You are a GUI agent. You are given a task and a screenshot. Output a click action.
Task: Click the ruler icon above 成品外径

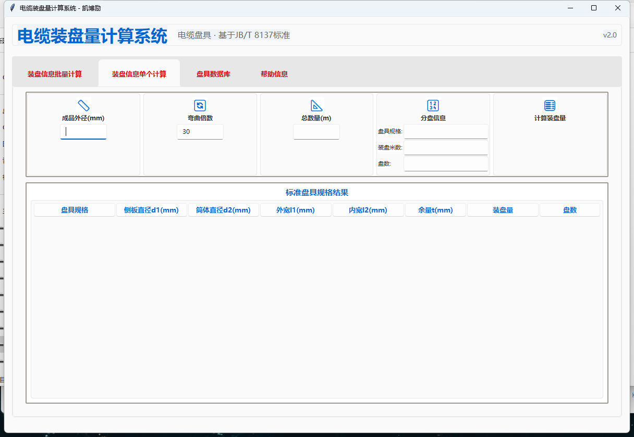[x=83, y=105]
